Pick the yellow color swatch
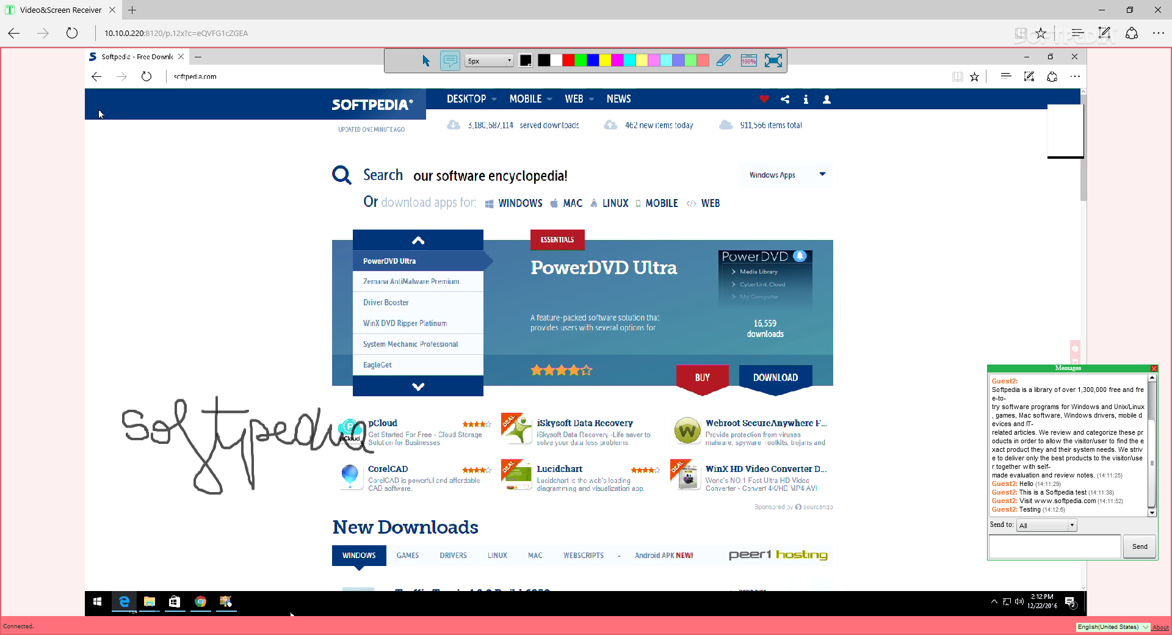The height and width of the screenshot is (635, 1172). 605,60
